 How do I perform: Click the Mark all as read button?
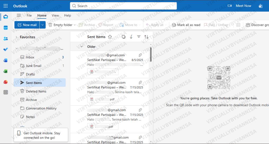point(186,25)
